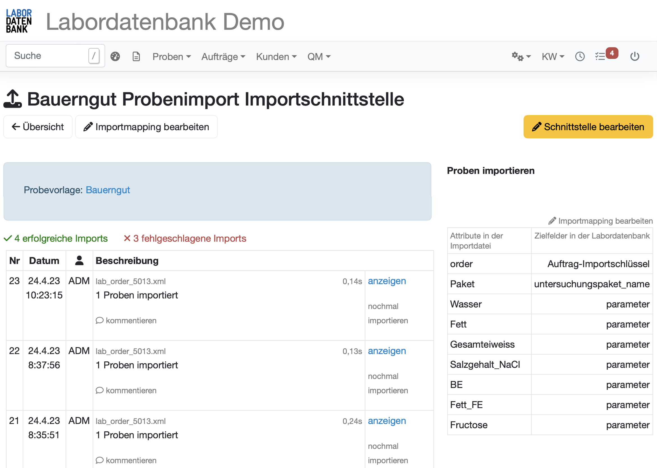The height and width of the screenshot is (468, 657).
Task: Open the Bauerngut Probevorlage link
Action: pyautogui.click(x=108, y=190)
